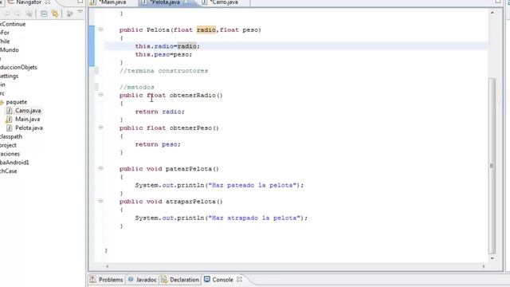
Task: Collapse the Pelota constructor fold marker
Action: 101,29
